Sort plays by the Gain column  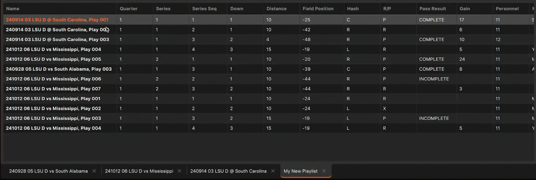coord(465,9)
